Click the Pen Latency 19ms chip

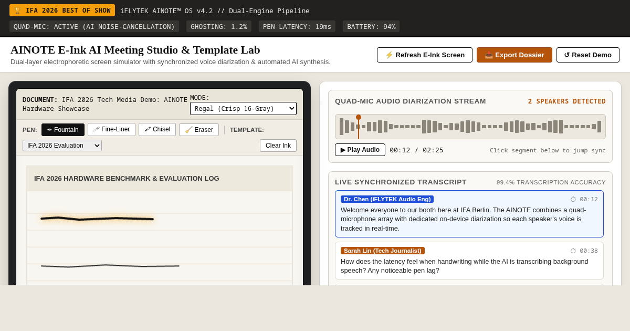point(297,26)
